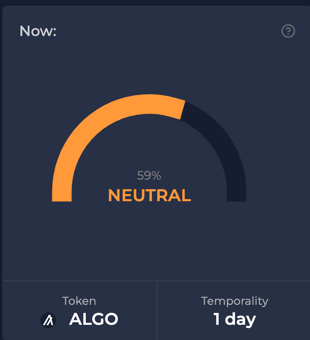Click the Temporality label
Viewport: 310px width, 340px height.
235,302
